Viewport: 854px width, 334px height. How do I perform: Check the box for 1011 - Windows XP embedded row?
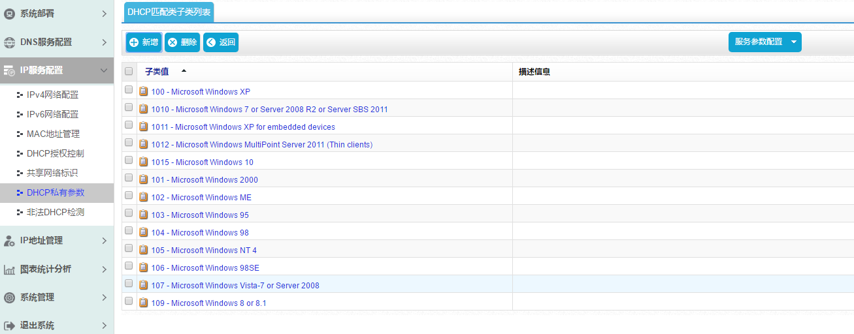tap(129, 125)
